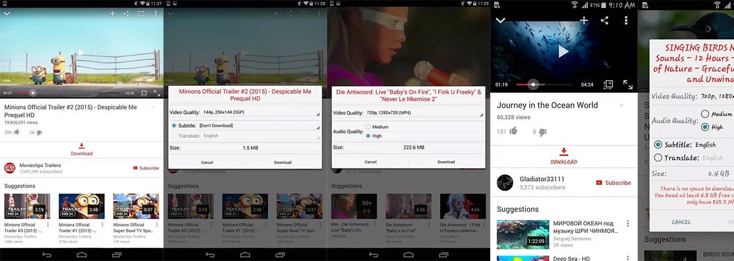This screenshot has width=734, height=261.
Task: Tap Android back button on first phone screen
Action: [46, 254]
